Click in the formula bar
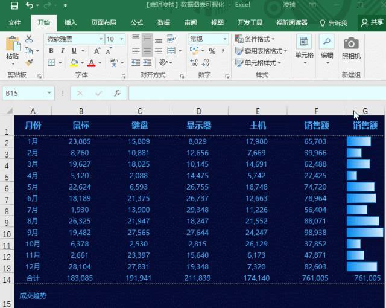The height and width of the screenshot is (308, 386). click(257, 93)
